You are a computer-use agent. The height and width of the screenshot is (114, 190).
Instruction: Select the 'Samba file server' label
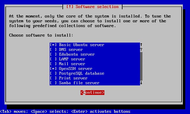point(79,83)
